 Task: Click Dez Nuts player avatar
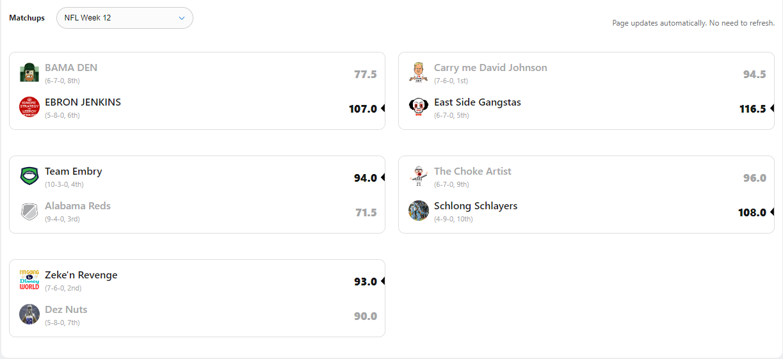coord(29,314)
